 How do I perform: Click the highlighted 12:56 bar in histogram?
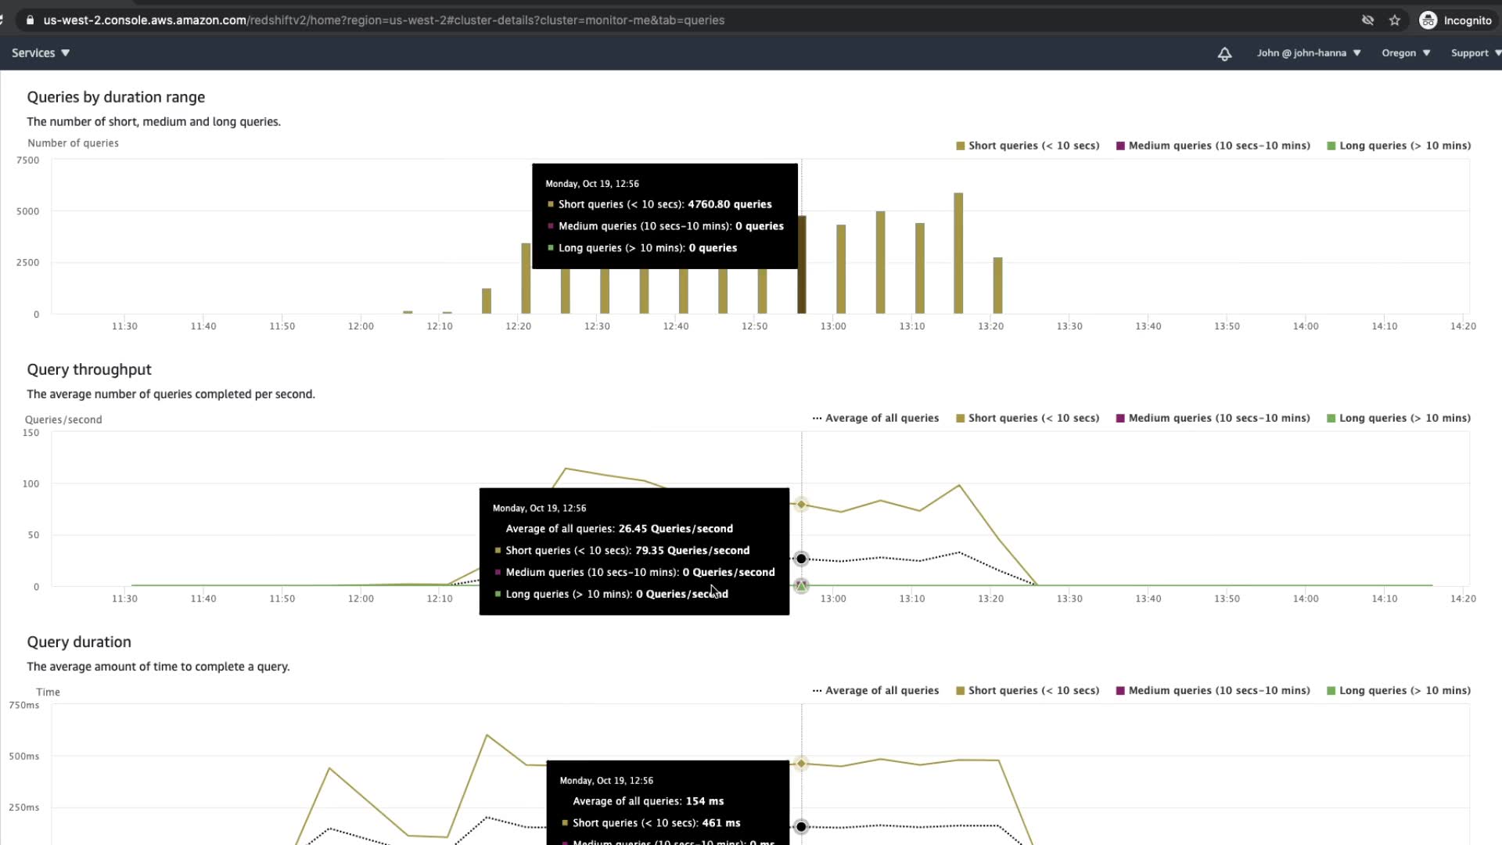tap(802, 291)
